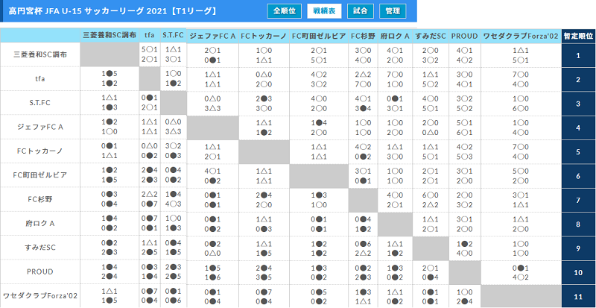Click ジェファFC A row's score cell against PROUD
Viewport: 596px width, 308px height.
pos(464,128)
